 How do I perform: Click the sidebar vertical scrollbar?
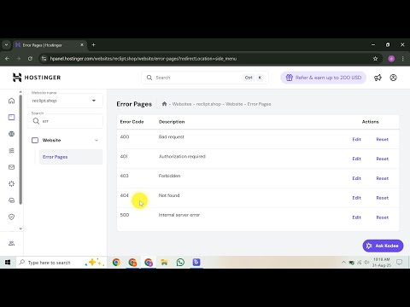tap(20, 149)
